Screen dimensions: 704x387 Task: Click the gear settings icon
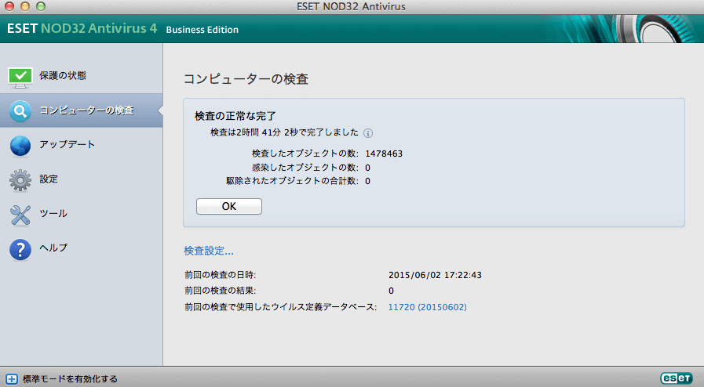(x=20, y=180)
